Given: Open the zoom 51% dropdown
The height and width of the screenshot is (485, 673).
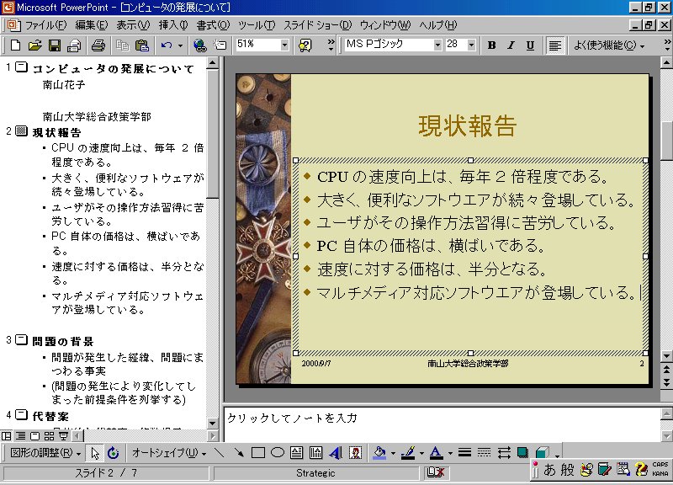Looking at the screenshot, I should click(x=284, y=45).
